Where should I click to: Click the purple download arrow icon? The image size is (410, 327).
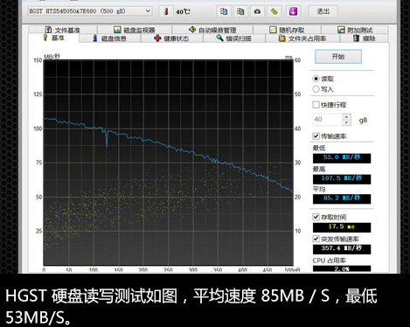[x=293, y=11]
